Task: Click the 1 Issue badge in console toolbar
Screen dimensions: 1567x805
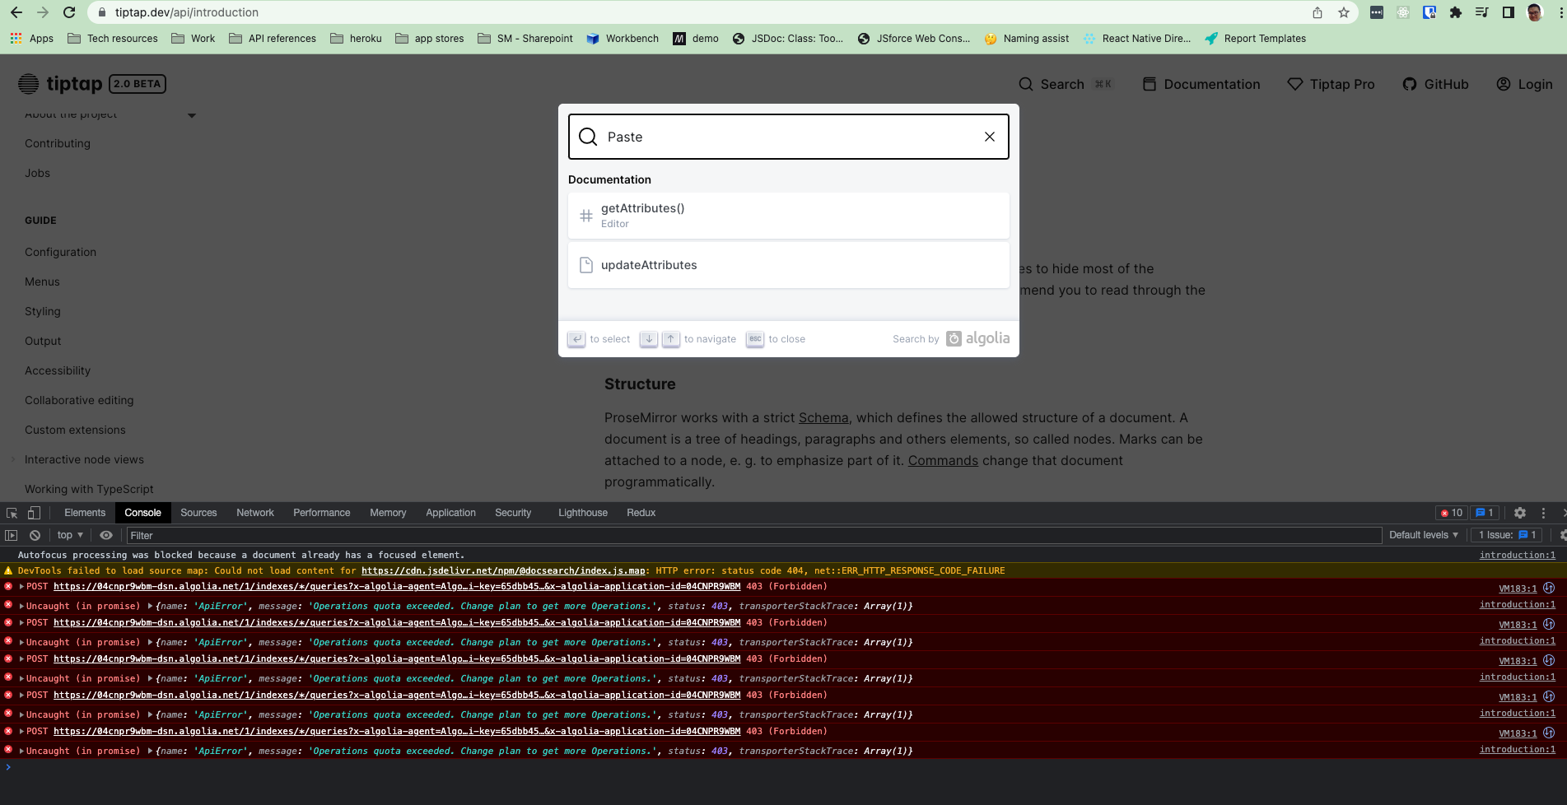Action: [x=1507, y=535]
